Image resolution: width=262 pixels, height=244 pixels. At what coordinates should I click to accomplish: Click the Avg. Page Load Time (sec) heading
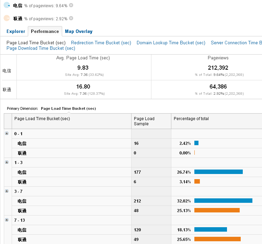(83, 58)
